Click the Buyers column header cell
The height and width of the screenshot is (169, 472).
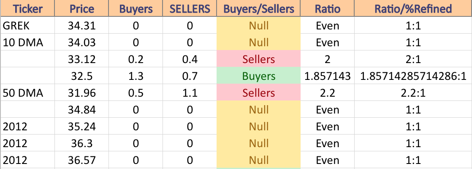pyautogui.click(x=136, y=8)
